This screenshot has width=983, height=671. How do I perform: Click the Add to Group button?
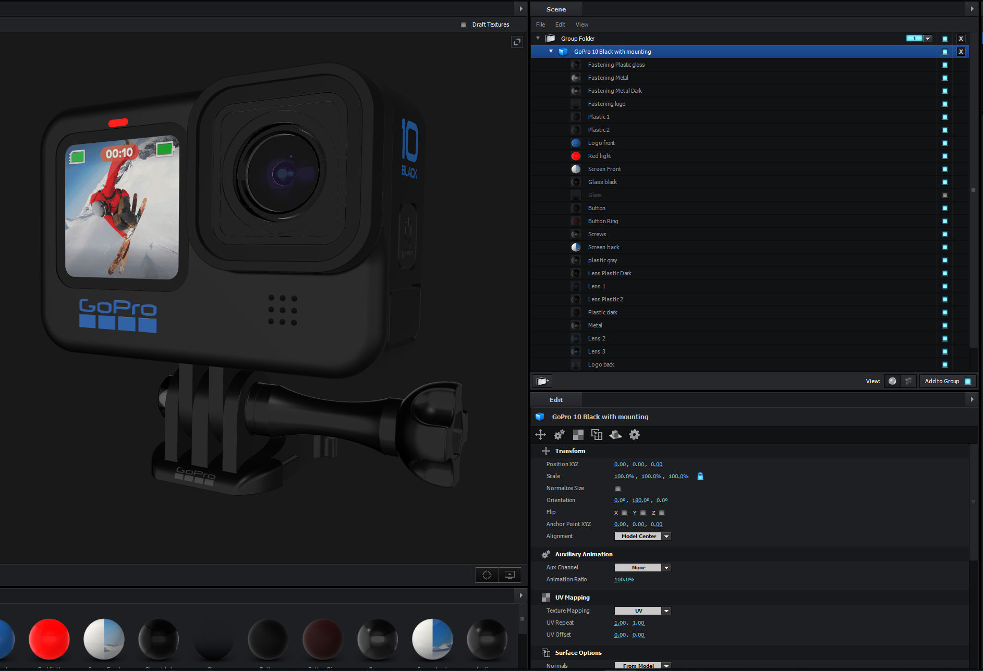[948, 381]
